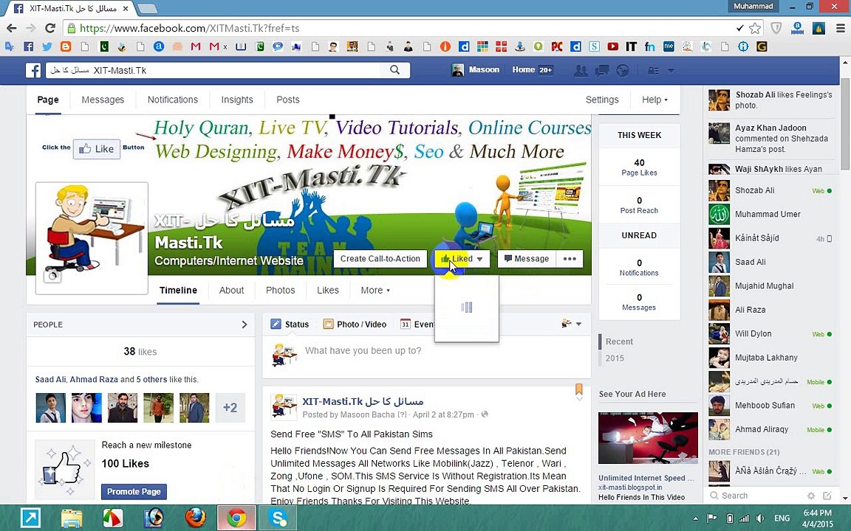Open the About tab

click(x=232, y=291)
